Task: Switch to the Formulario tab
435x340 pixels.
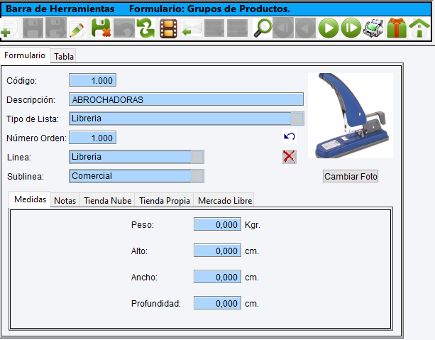Action: 25,55
